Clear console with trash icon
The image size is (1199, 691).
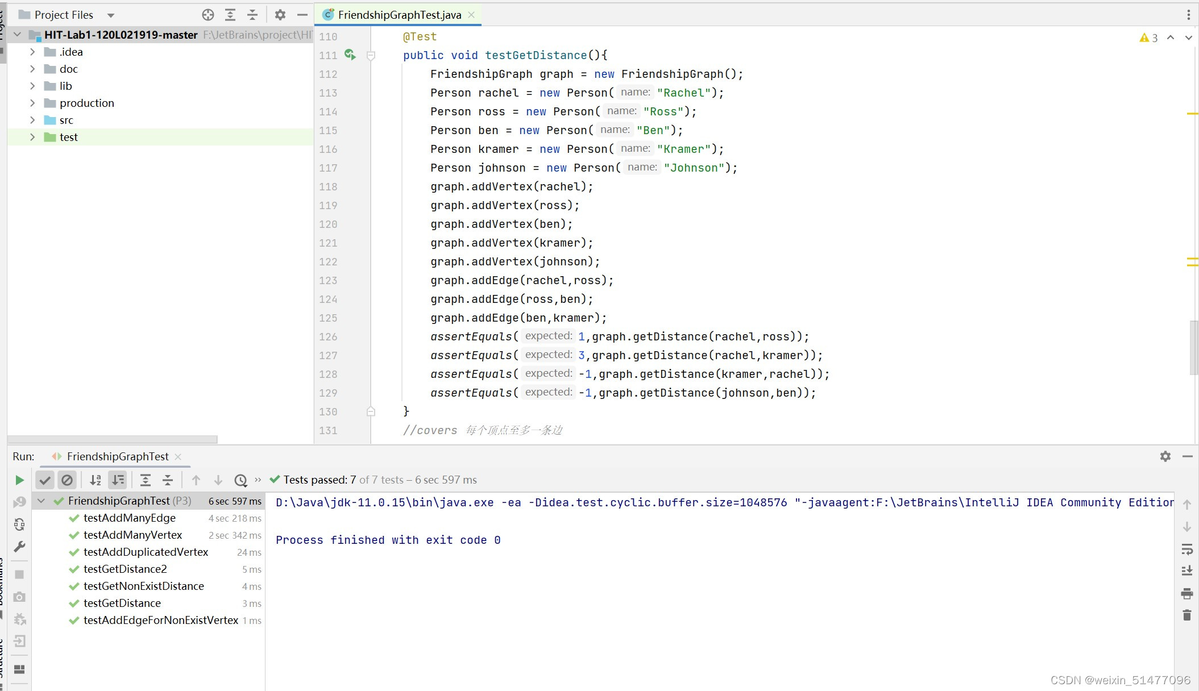tap(1187, 615)
